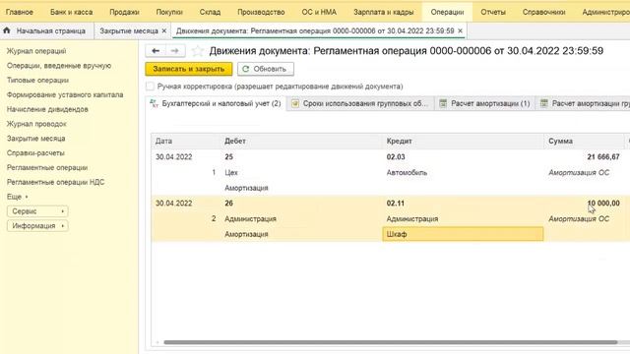Open Регламентные операции link
630x354 pixels.
click(x=47, y=167)
